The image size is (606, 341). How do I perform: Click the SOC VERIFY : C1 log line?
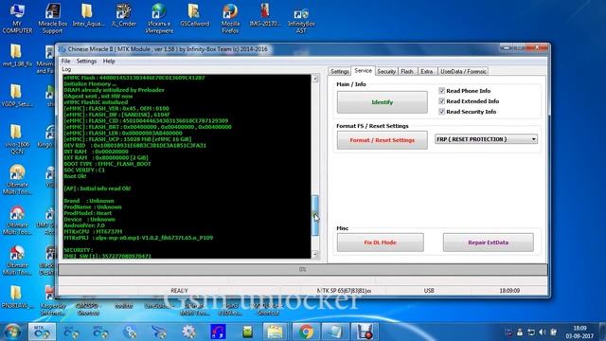point(84,170)
